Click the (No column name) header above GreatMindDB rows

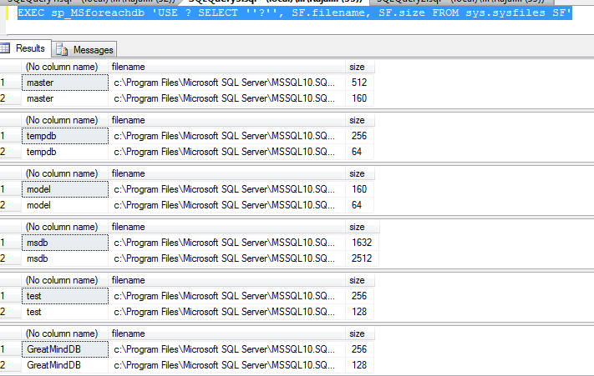[65, 333]
